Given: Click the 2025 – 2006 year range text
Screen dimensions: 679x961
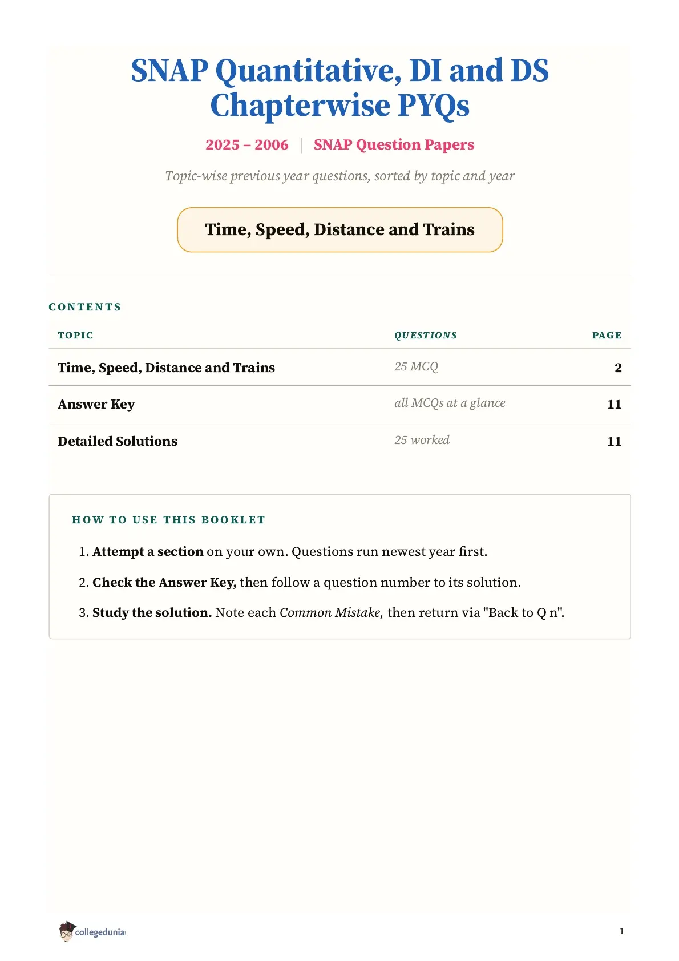Looking at the screenshot, I should click(x=247, y=145).
